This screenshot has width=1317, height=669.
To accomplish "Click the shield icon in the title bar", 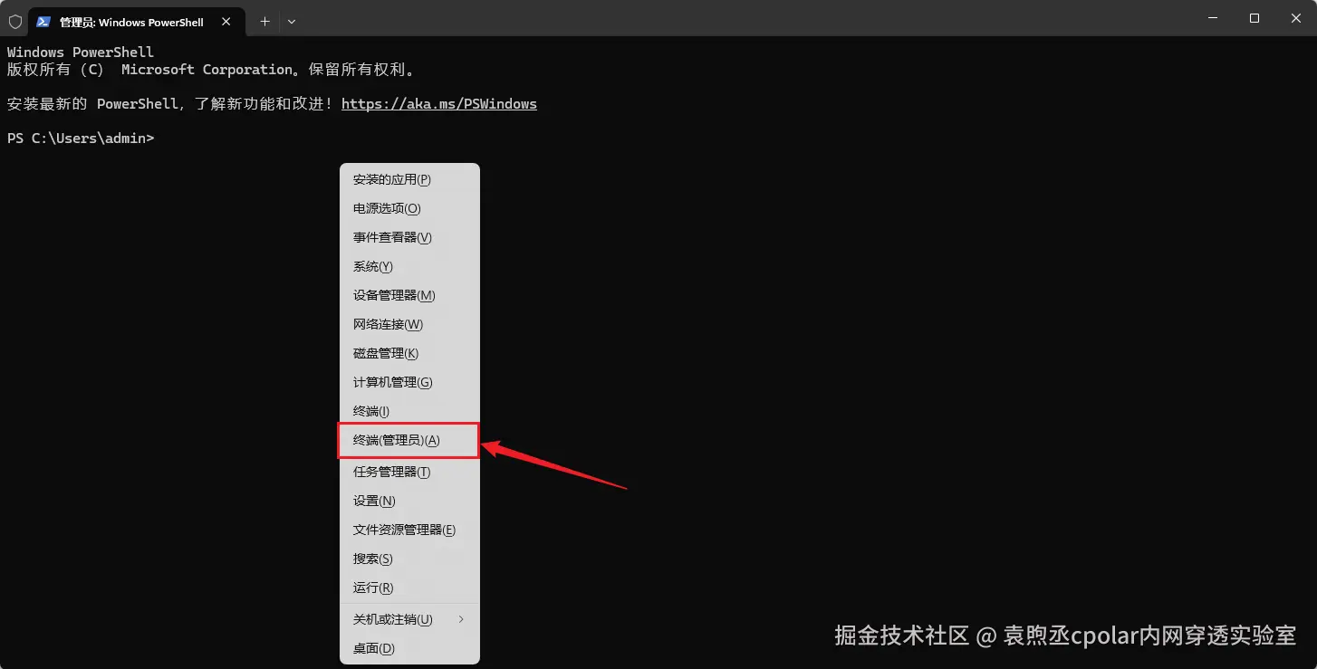I will (x=14, y=20).
